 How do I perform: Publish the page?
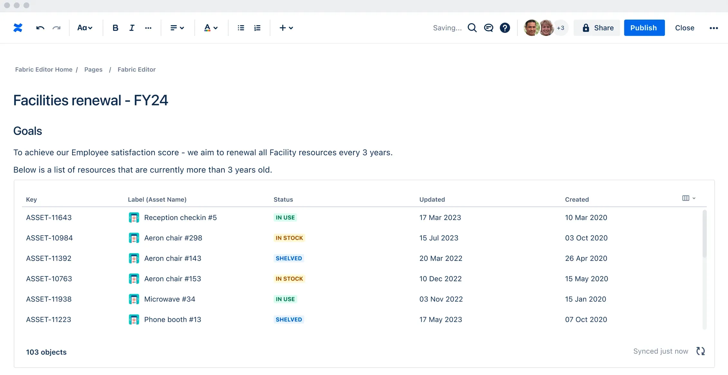pos(644,28)
